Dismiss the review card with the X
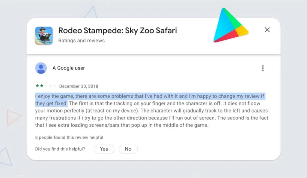Screen dimensions: 307x178 267,30
